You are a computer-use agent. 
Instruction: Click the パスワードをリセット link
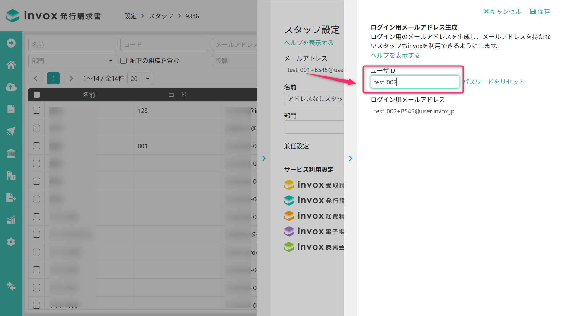[x=494, y=82]
